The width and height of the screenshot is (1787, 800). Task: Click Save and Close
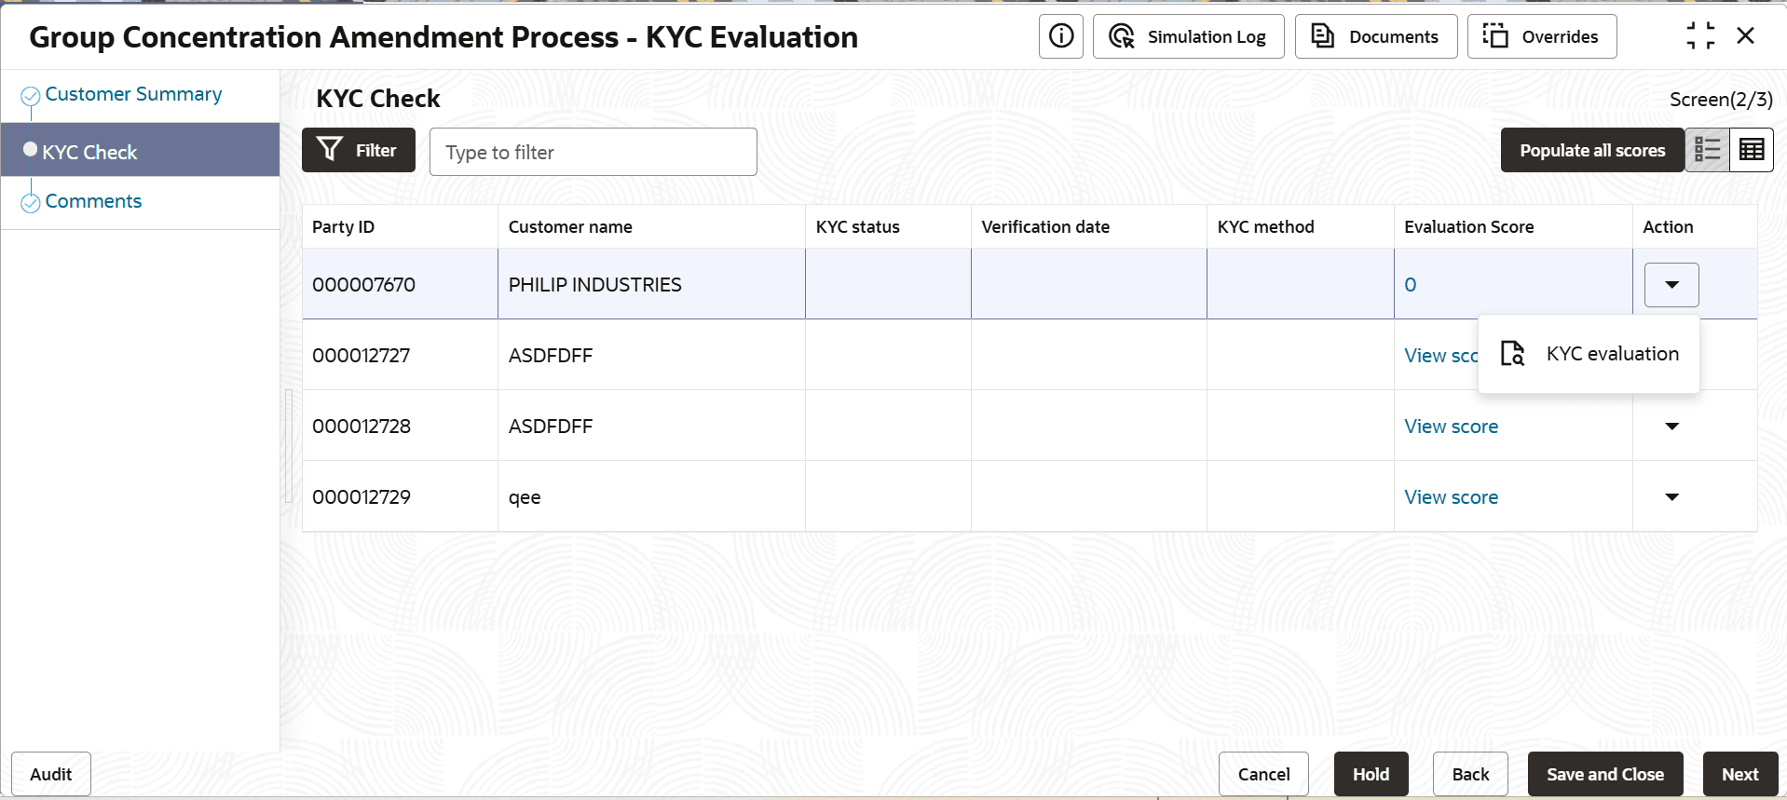1605,774
